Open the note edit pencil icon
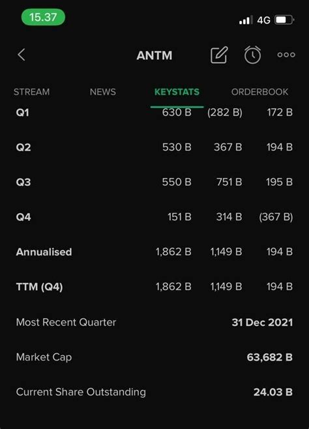This screenshot has height=429, width=309. click(219, 55)
